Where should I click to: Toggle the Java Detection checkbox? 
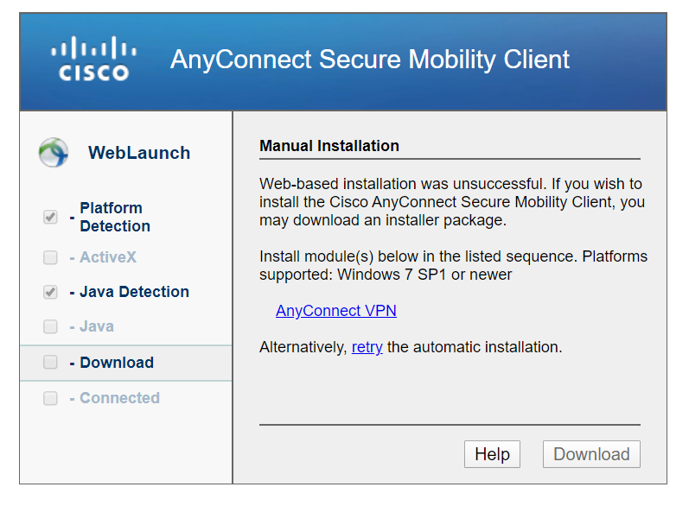[50, 292]
